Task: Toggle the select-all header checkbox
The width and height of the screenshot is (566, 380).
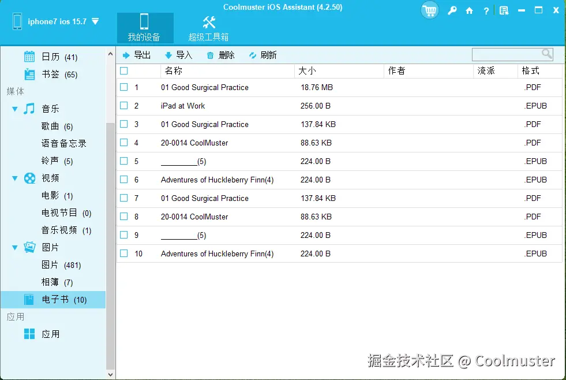Action: click(124, 71)
